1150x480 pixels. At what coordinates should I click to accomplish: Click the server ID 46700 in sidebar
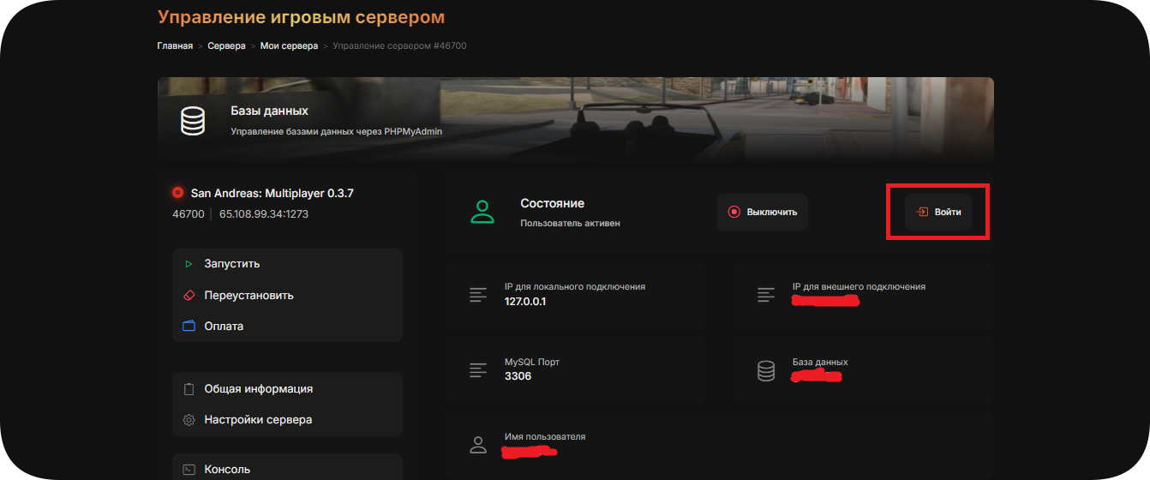tap(189, 214)
